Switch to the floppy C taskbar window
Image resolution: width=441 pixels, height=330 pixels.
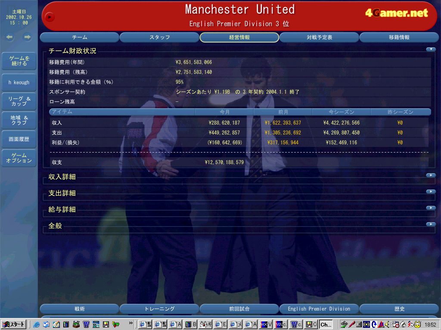tap(311, 325)
